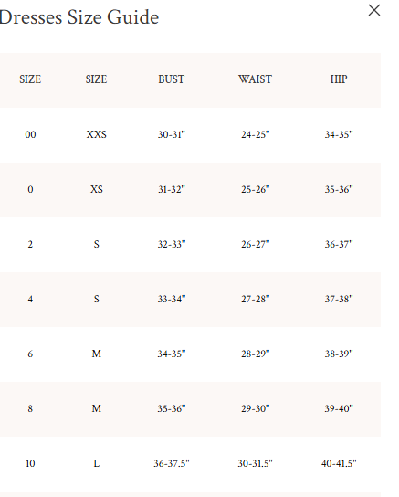Close the Dresses Size Guide dialog
This screenshot has height=497, width=399.
pos(374,10)
